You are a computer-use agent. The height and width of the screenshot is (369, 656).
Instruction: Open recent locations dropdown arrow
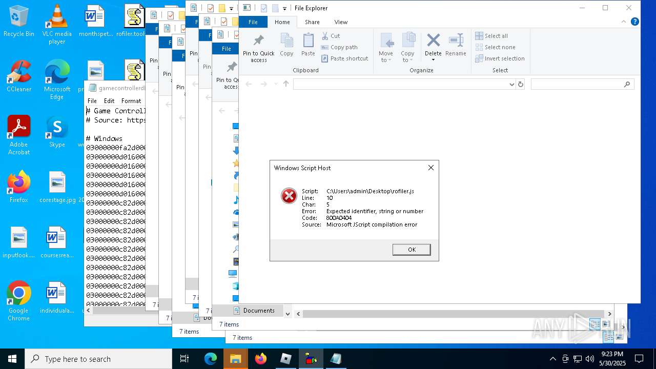tap(275, 84)
